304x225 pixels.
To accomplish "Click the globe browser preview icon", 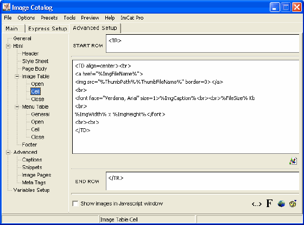I will pyautogui.click(x=281, y=203).
